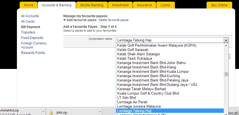Select the Loans tab

pos(165,5)
